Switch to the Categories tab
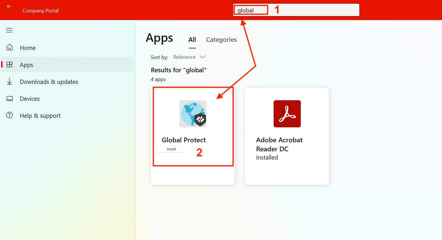442x240 pixels. tap(221, 40)
